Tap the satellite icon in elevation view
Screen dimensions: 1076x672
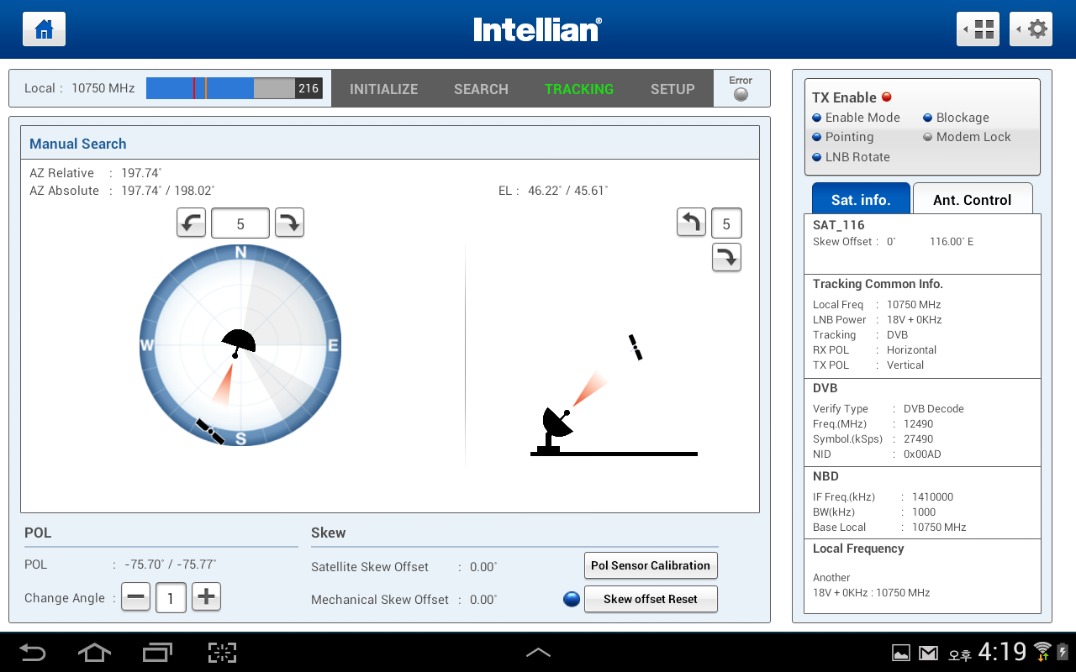click(x=636, y=347)
